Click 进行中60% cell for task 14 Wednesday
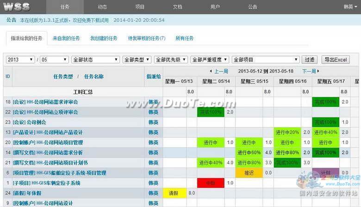Screen dimensions: 361x207 coord(249,152)
